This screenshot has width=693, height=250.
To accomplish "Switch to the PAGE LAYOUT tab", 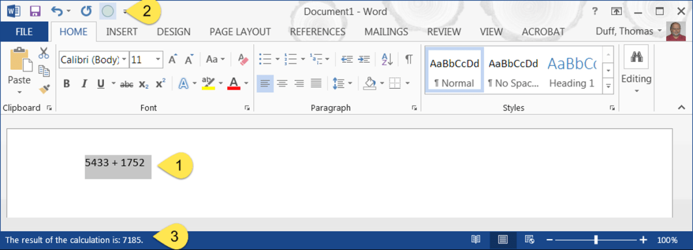I will click(x=240, y=32).
